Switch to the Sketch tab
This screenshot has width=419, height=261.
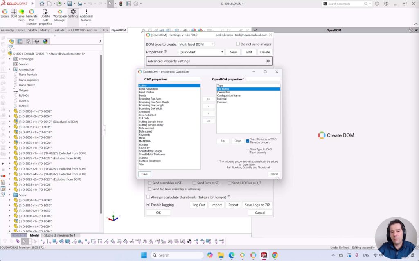33,30
